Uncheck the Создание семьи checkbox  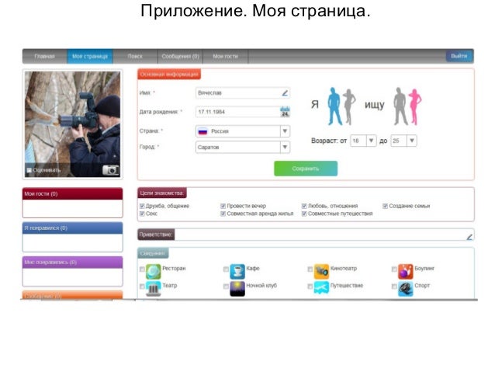[385, 206]
